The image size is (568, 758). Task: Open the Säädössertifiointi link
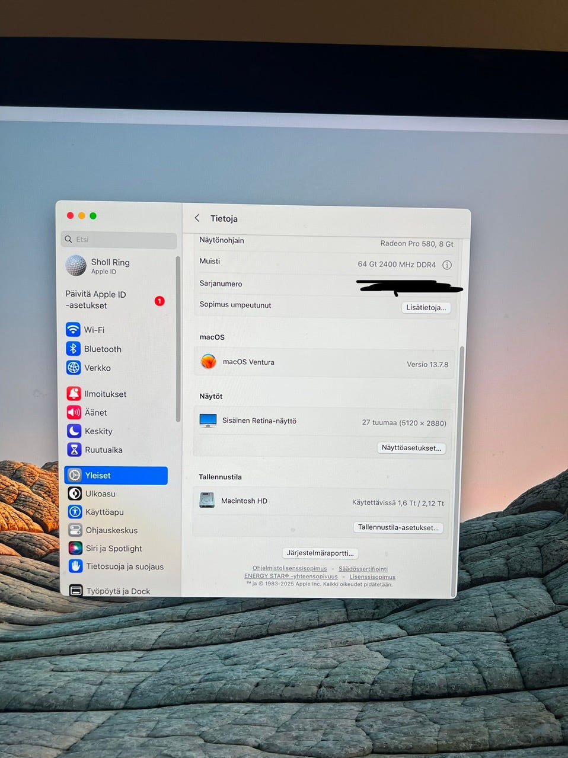[363, 569]
